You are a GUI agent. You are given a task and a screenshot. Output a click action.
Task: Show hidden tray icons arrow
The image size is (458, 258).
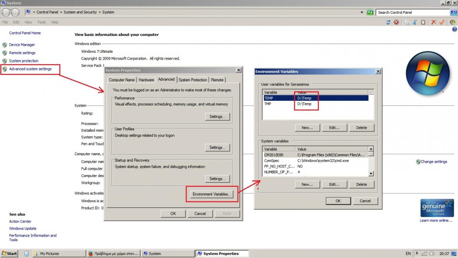click(x=417, y=253)
